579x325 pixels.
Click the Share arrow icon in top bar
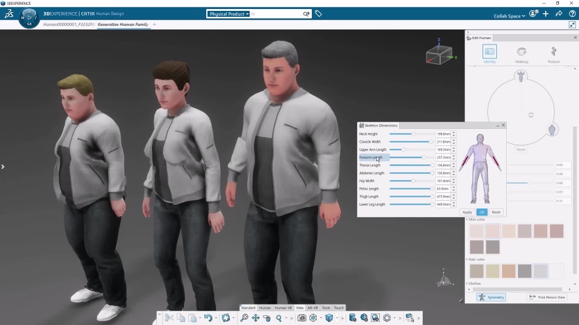click(x=558, y=14)
